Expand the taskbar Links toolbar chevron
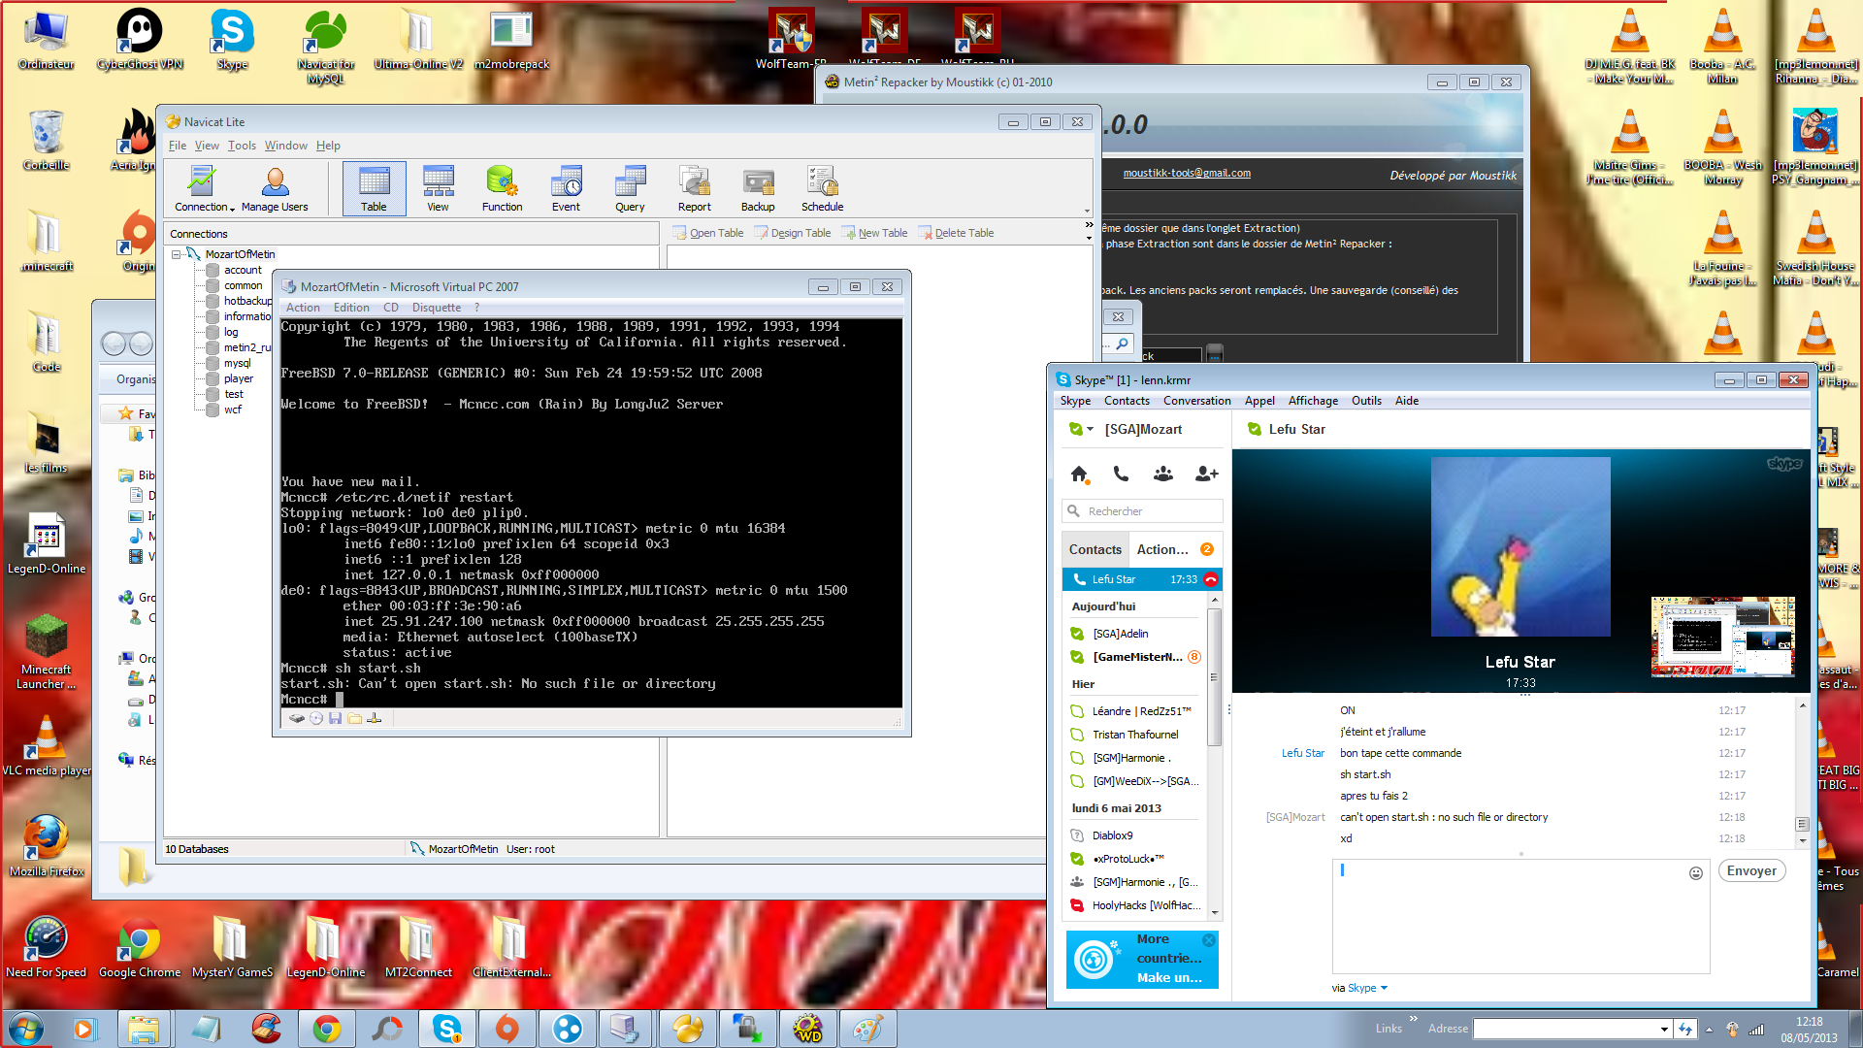Viewport: 1863px width, 1048px height. [1413, 1018]
